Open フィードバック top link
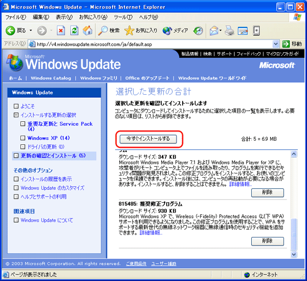The image size is (307, 281). [249, 54]
